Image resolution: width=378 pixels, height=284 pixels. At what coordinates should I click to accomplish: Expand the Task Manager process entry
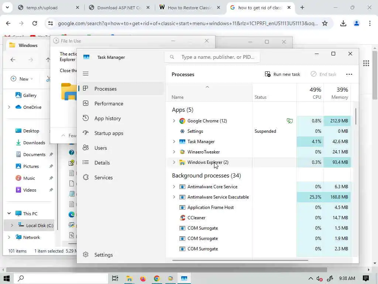[174, 142]
